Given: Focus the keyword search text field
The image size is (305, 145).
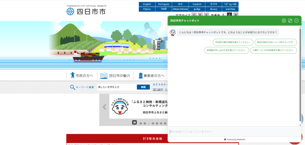Looking at the screenshot, I should point(117,87).
